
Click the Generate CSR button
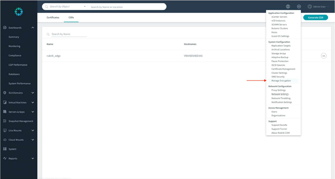[x=315, y=18]
